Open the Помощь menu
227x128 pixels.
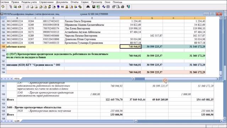(x=117, y=2)
